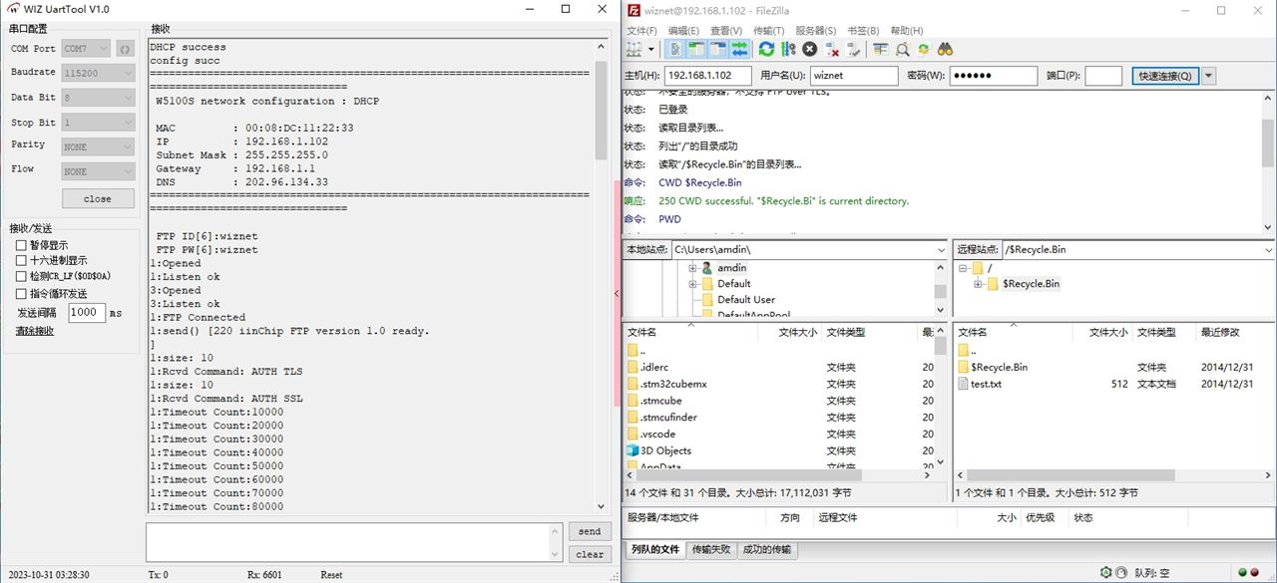Open the Parity dropdown in UartTool
Image resolution: width=1277 pixels, height=583 pixels.
coord(98,146)
